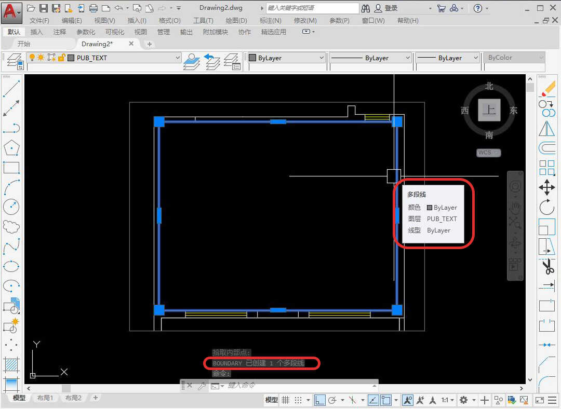This screenshot has width=561, height=409.
Task: Switch to the 开始 file tab
Action: click(23, 44)
